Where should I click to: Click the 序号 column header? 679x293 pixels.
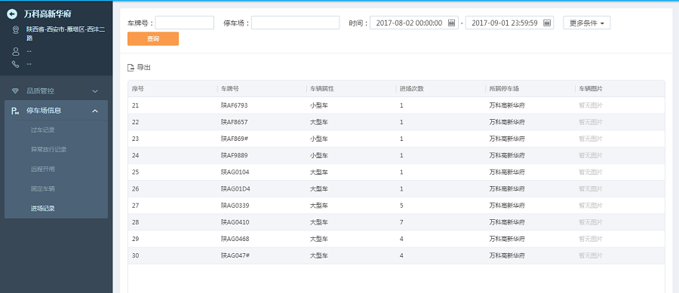pyautogui.click(x=138, y=89)
